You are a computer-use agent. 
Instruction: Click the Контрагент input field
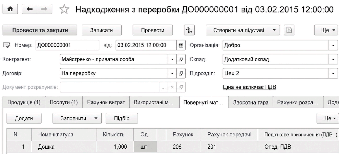coord(114,60)
